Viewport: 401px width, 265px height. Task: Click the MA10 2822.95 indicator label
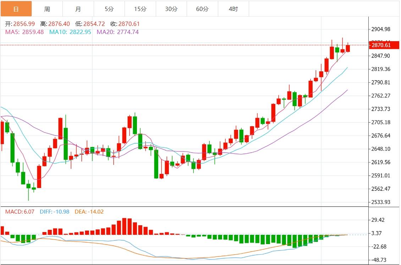pyautogui.click(x=70, y=32)
